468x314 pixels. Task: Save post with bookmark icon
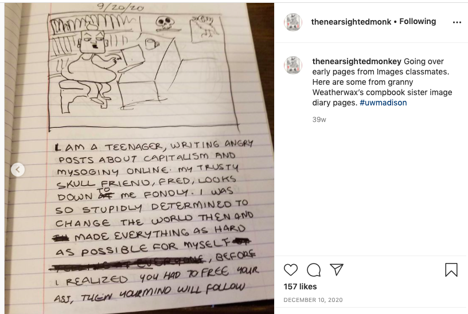click(451, 269)
